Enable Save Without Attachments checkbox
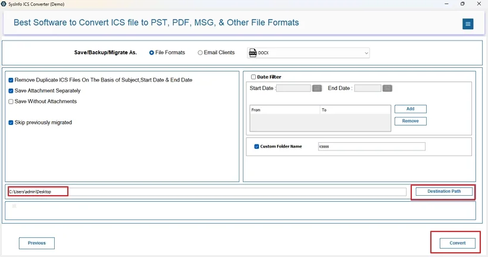Viewport: 488px width, 257px height. point(11,101)
